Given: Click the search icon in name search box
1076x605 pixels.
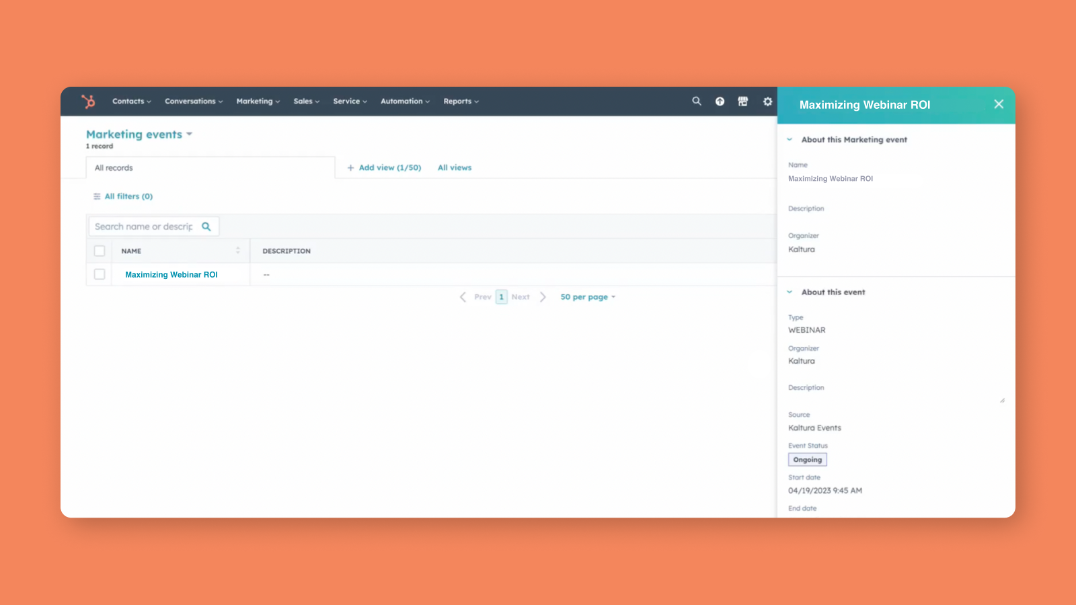Looking at the screenshot, I should point(206,227).
